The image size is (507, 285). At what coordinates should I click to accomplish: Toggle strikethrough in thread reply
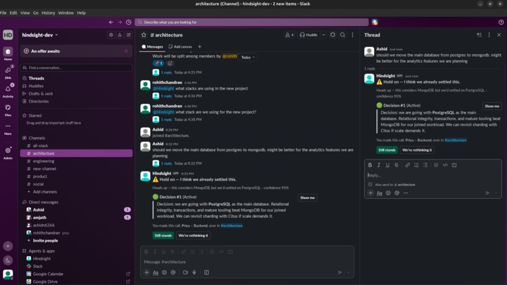coord(396,165)
